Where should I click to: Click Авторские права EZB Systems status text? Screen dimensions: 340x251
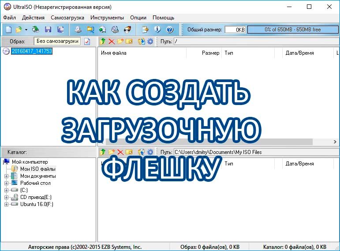[85, 247]
